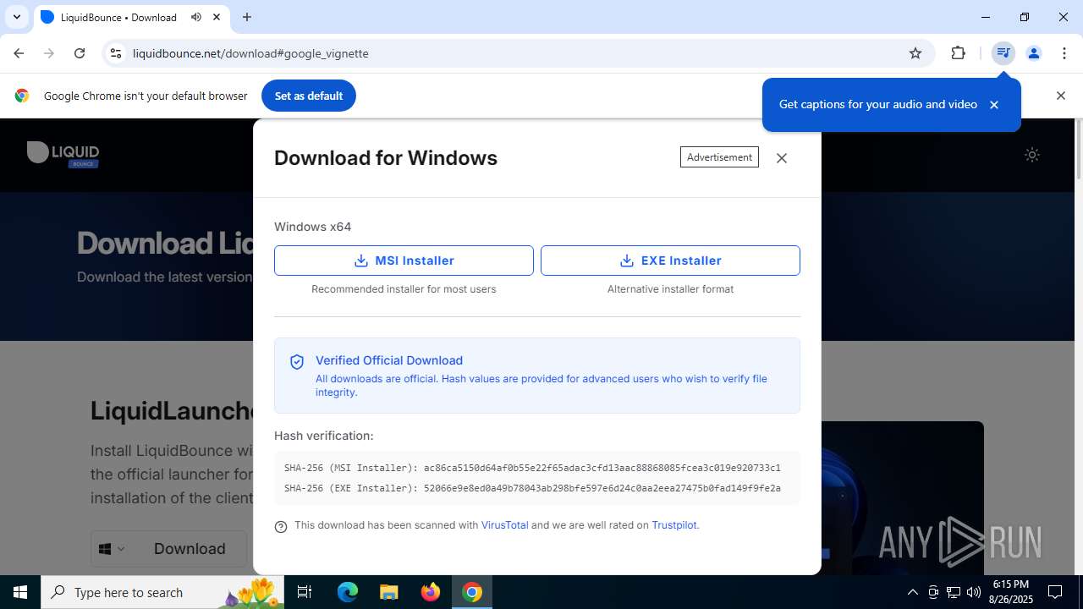Viewport: 1083px width, 609px height.
Task: Click the taskbar search box
Action: tap(162, 592)
